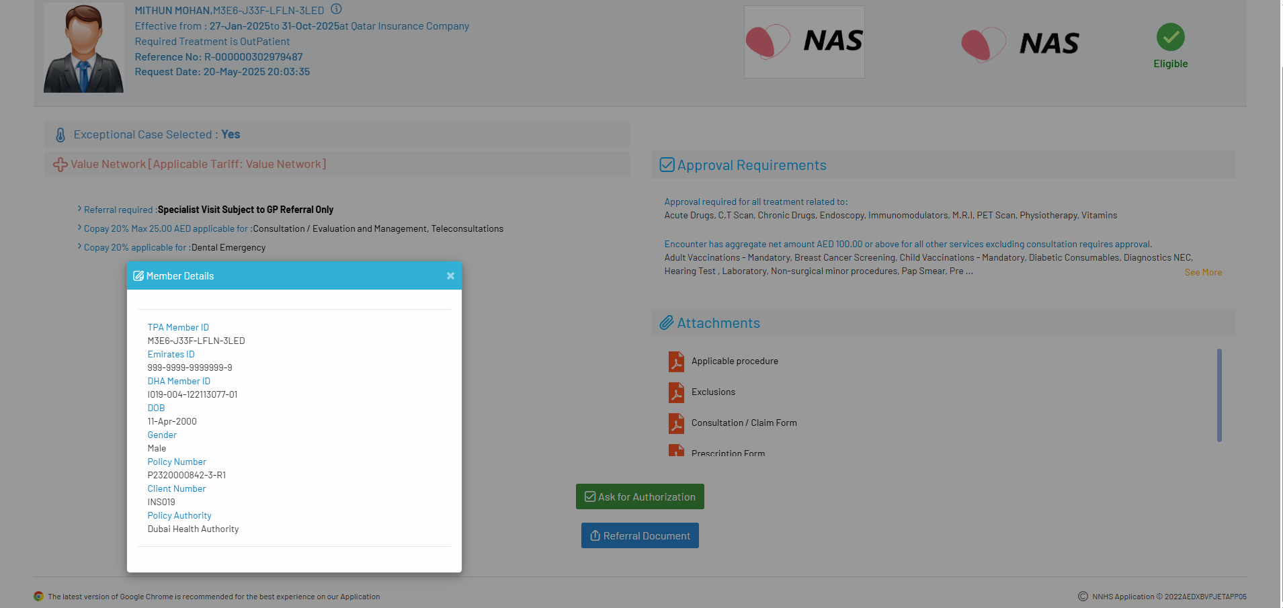Close the Member Details dialog
This screenshot has height=608, width=1283.
coord(450,276)
